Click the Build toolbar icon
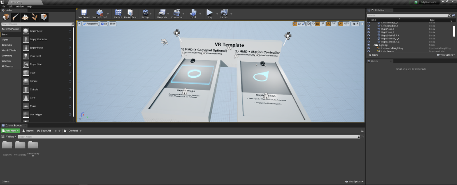The image size is (457, 185). [x=193, y=14]
